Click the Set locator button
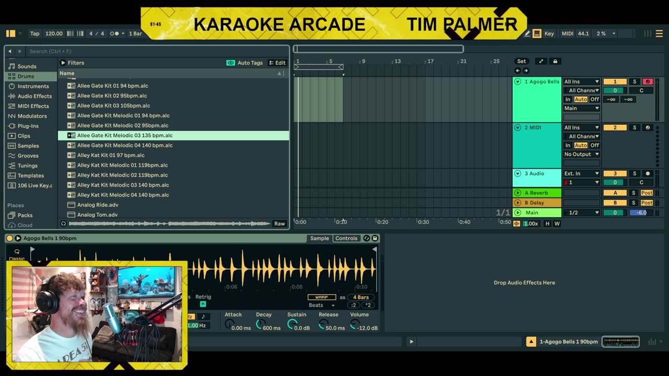This screenshot has height=376, width=669. [x=522, y=61]
